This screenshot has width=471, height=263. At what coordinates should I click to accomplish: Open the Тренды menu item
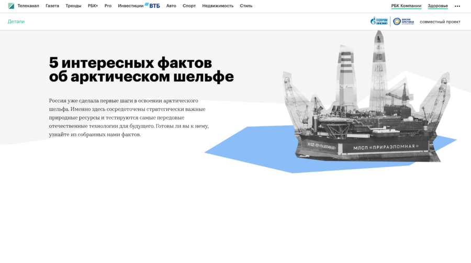coord(73,6)
